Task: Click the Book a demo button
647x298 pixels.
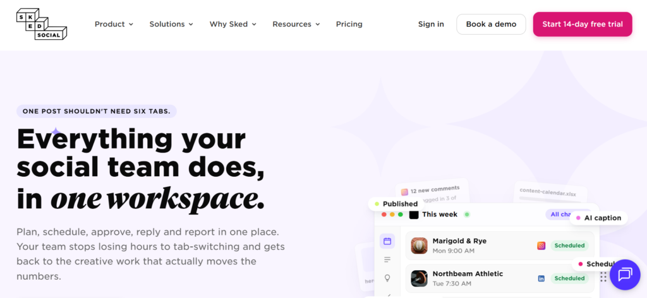Action: 491,25
